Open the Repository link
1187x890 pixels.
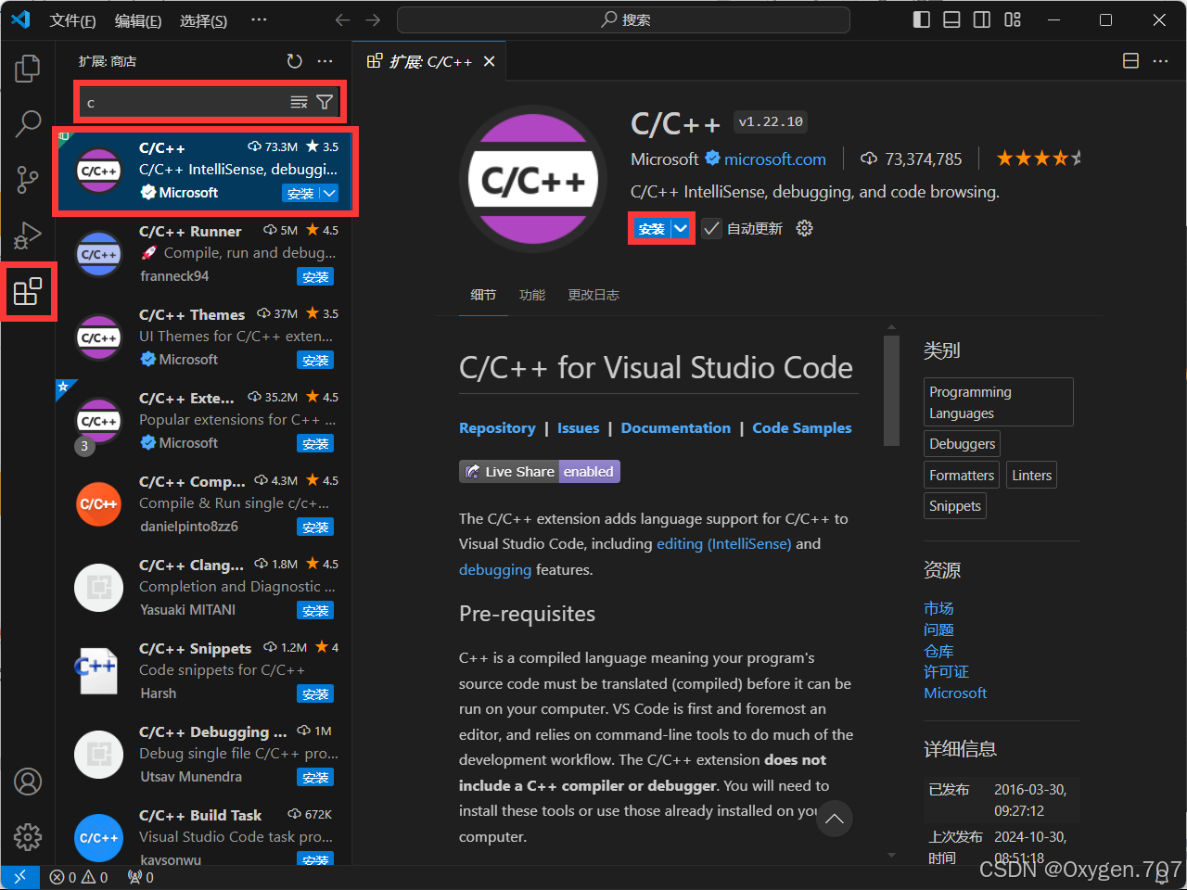(x=497, y=427)
